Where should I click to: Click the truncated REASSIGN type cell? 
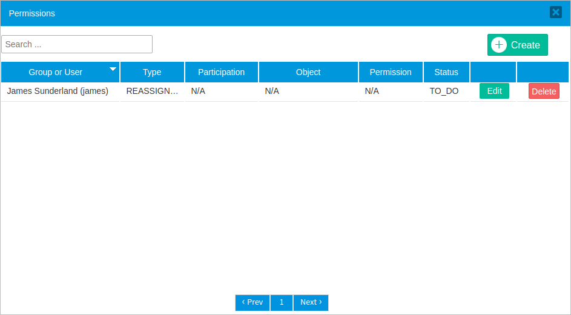(x=152, y=91)
